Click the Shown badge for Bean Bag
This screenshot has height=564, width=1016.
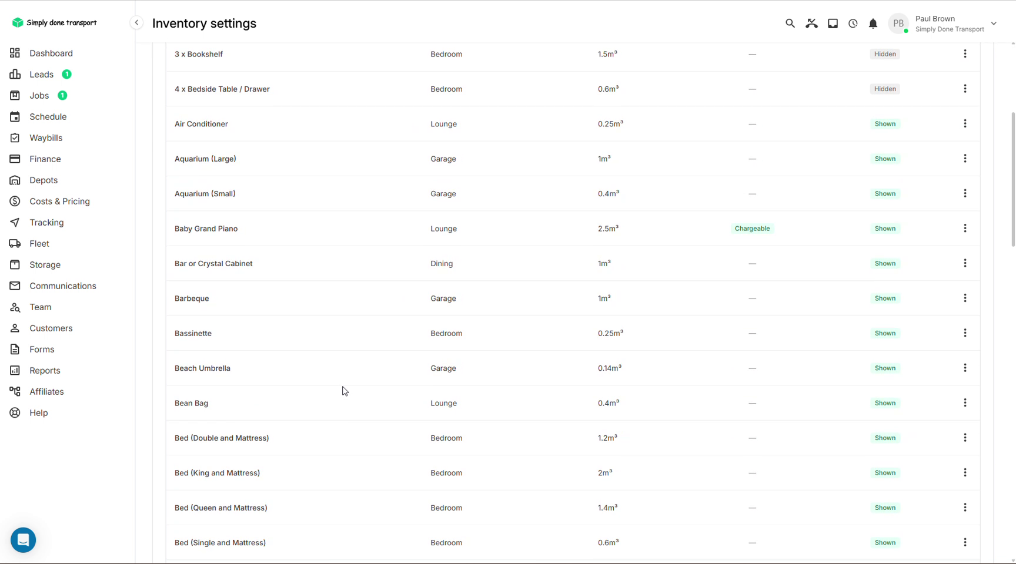[x=885, y=403]
